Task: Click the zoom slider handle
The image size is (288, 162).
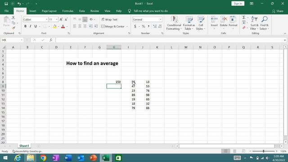Action: [x=264, y=151]
